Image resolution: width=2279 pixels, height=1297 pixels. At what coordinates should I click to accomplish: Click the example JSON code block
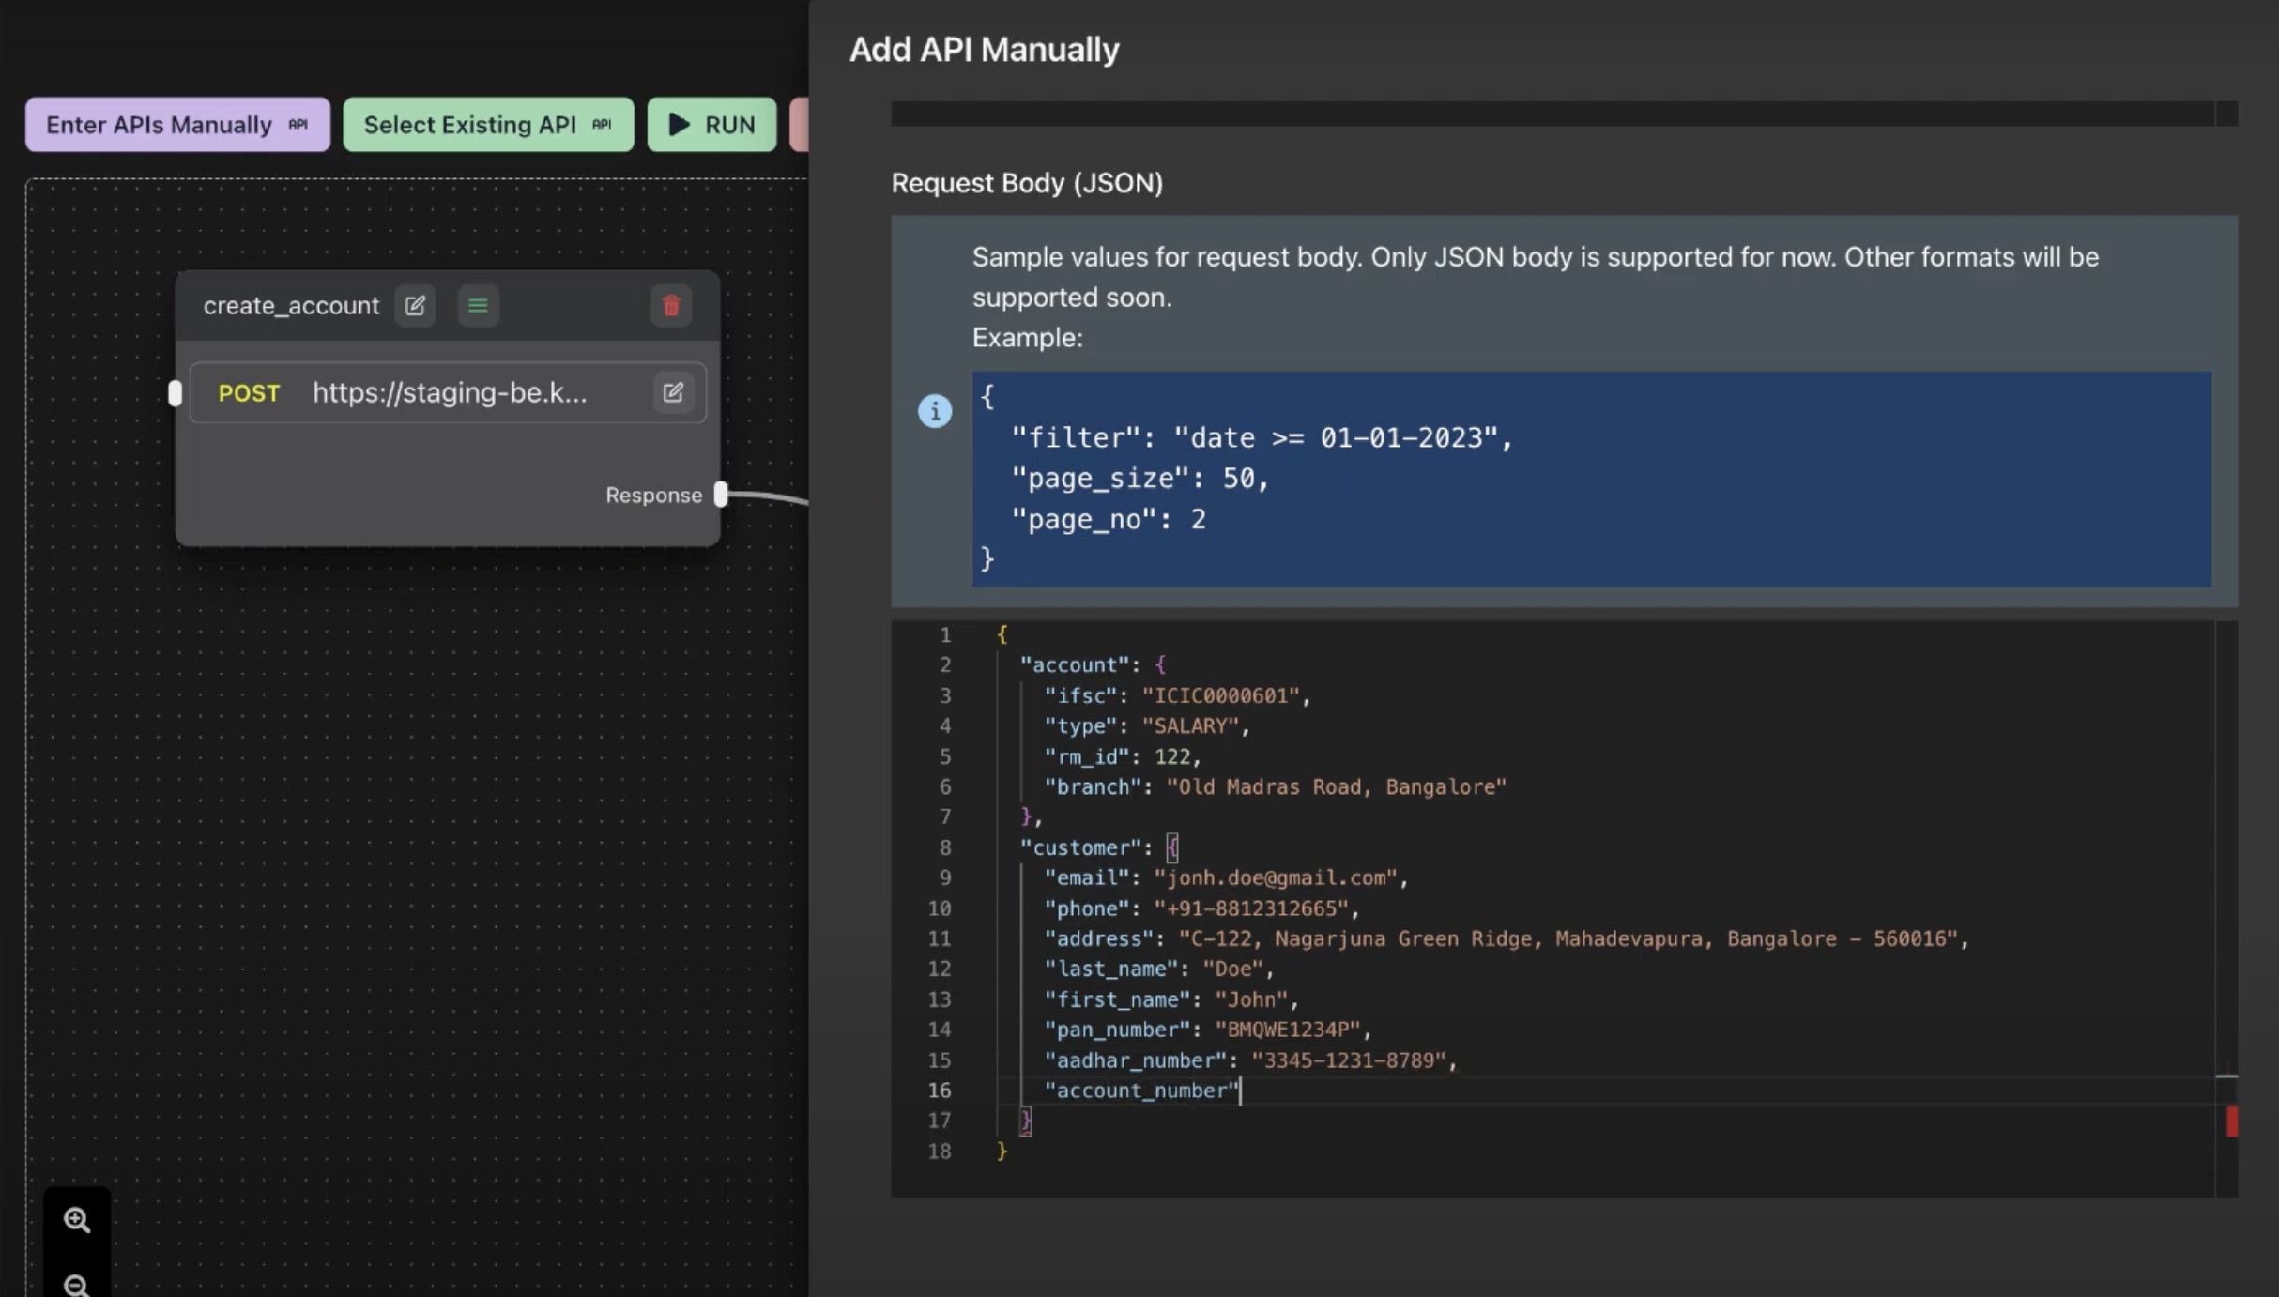tap(1590, 479)
